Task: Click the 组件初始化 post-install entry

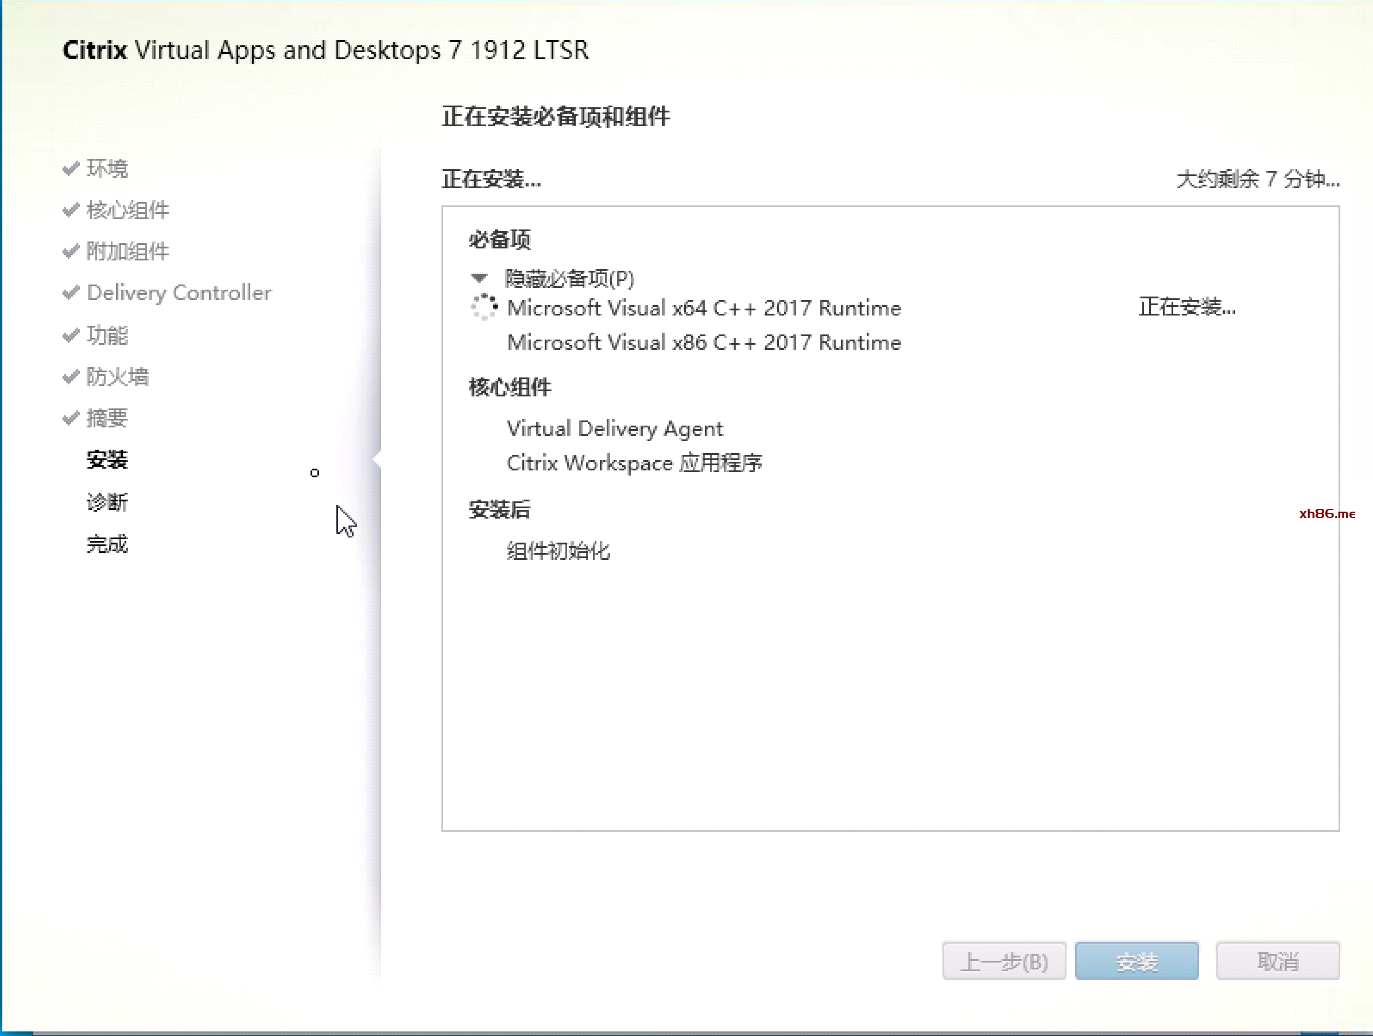Action: click(x=558, y=551)
